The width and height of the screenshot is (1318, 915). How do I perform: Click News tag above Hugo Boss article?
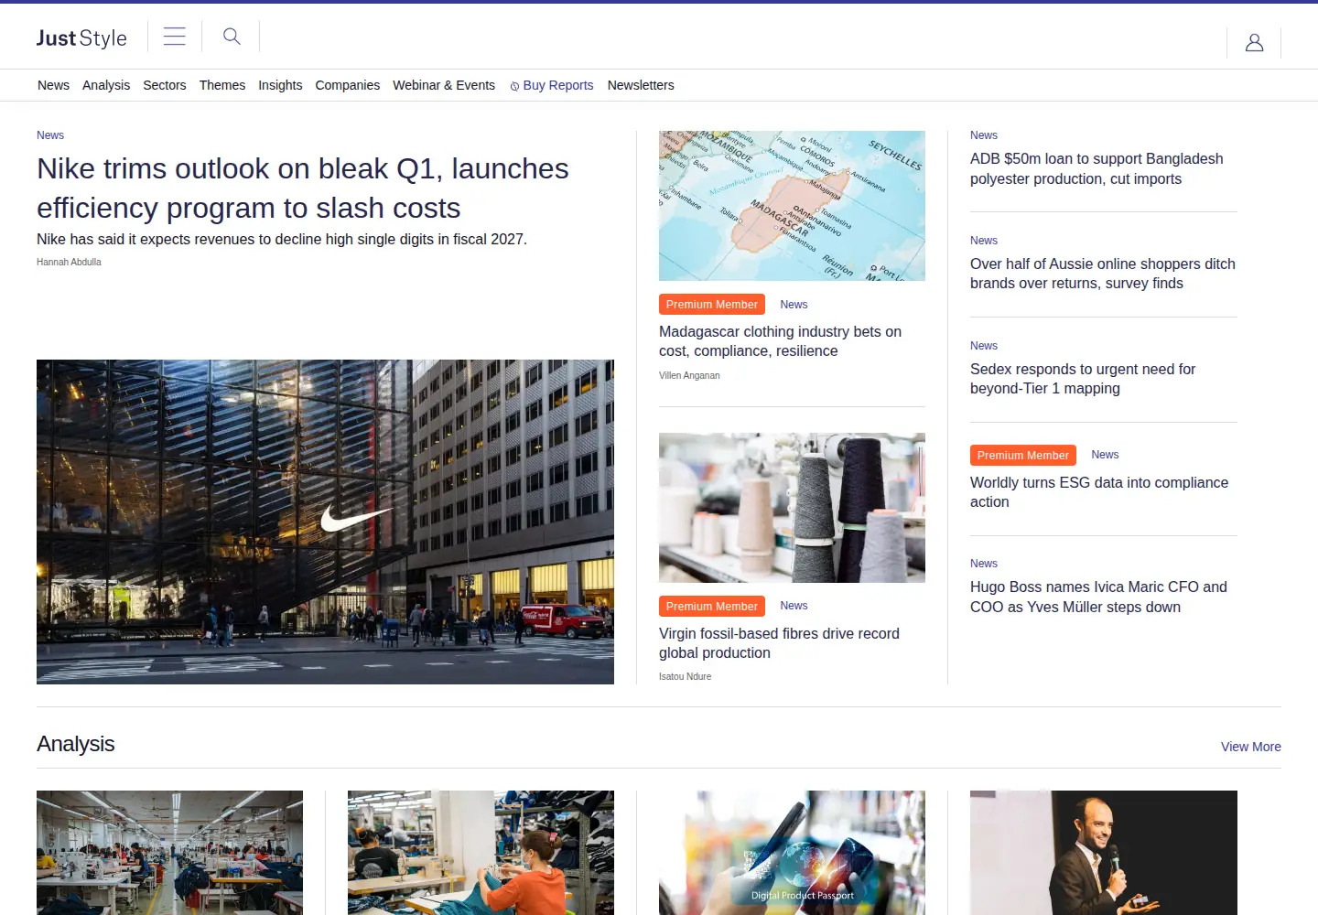click(984, 564)
